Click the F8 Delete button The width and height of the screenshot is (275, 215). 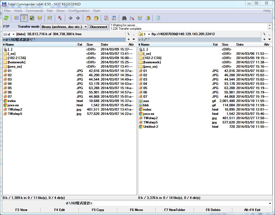(213, 210)
